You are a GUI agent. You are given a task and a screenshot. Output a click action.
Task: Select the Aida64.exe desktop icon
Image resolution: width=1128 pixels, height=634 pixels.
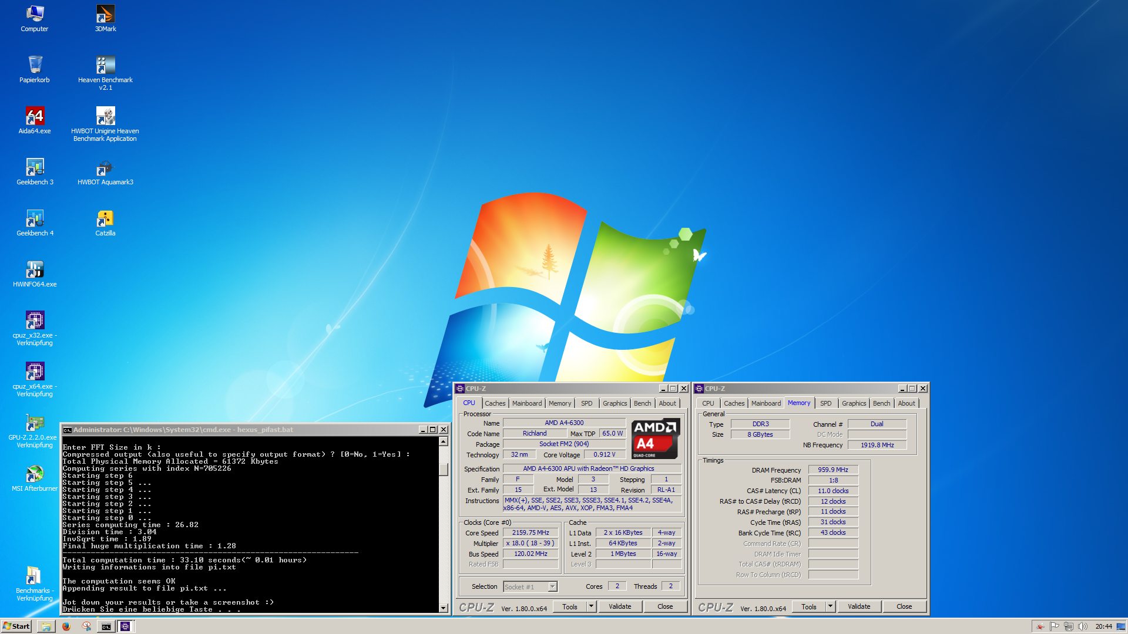(35, 120)
